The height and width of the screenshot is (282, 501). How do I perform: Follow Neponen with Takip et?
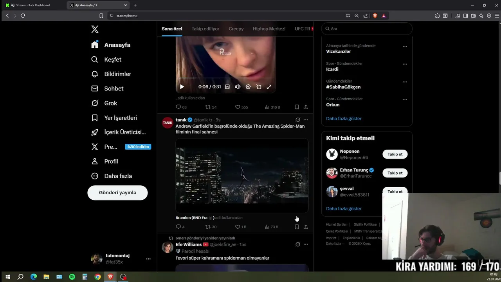coord(395,154)
